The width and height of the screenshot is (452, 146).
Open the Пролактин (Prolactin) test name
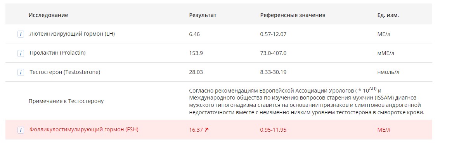coord(58,53)
